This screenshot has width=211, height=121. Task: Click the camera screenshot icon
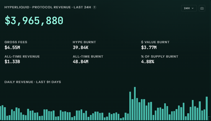[202, 8]
